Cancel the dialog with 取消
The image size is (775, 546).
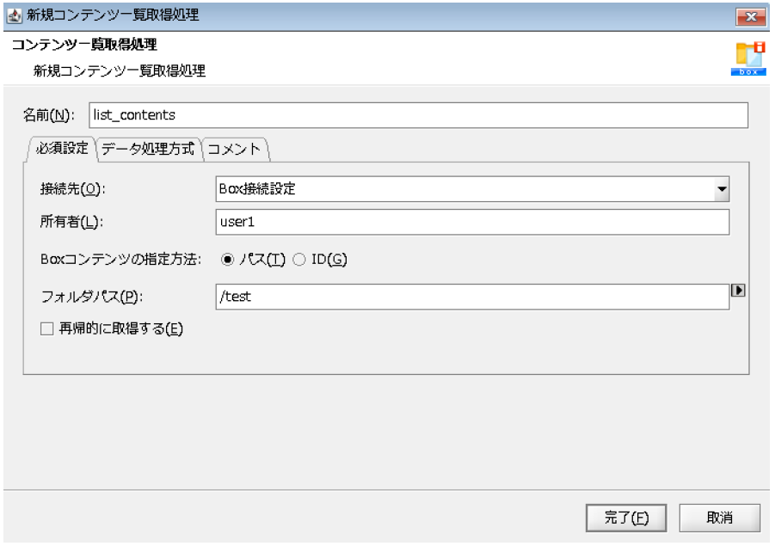(720, 517)
